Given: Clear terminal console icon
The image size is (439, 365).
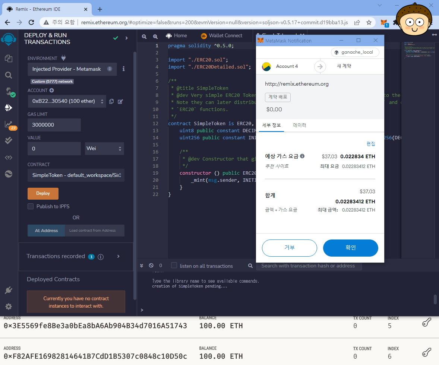Looking at the screenshot, I should (151, 265).
